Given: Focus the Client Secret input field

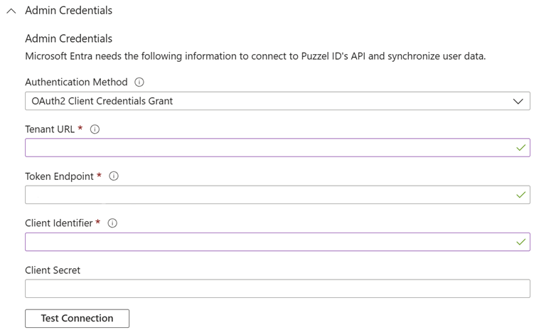Looking at the screenshot, I should click(x=277, y=289).
